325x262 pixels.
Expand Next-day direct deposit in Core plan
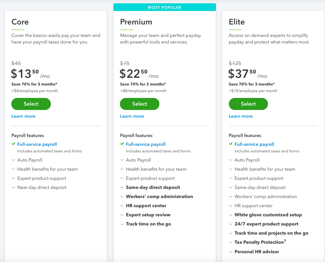click(39, 187)
